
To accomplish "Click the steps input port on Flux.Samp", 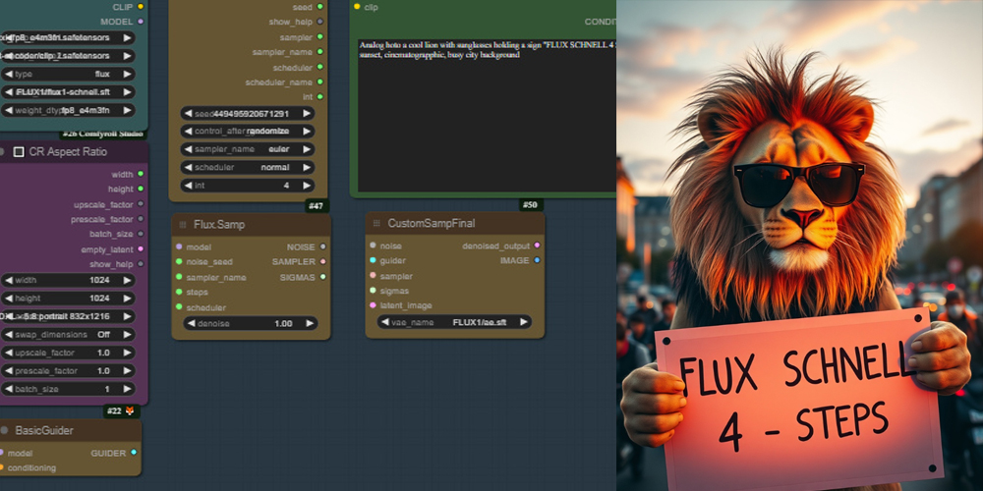I will (x=179, y=292).
